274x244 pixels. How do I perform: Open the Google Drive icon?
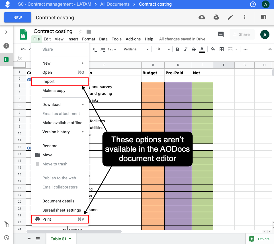click(x=216, y=17)
